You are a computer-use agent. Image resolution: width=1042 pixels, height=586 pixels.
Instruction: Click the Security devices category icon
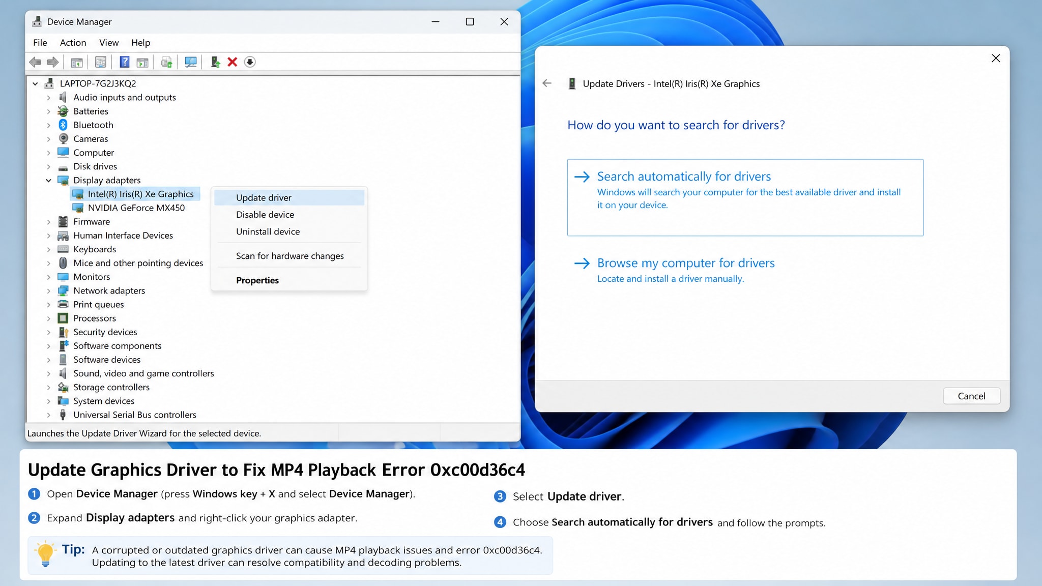click(63, 332)
